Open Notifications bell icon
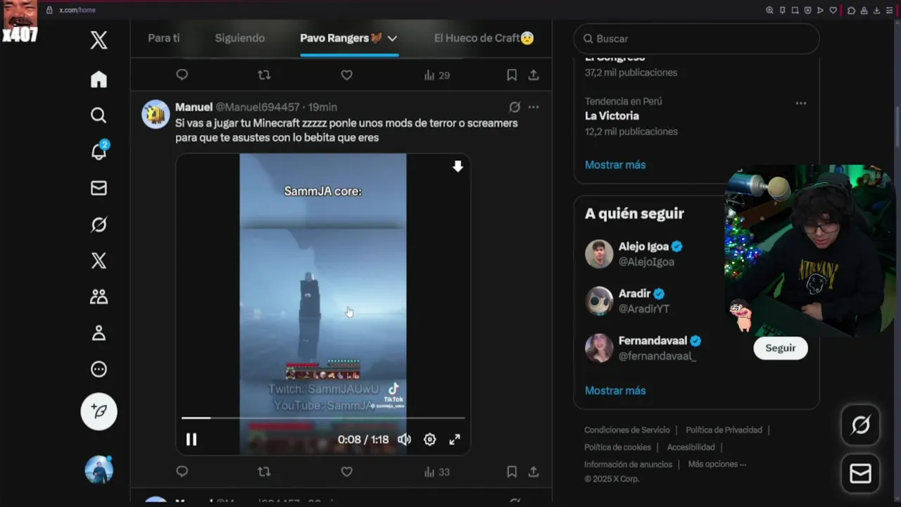 (99, 151)
